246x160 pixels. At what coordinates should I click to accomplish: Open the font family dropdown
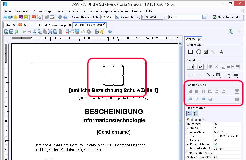(195, 67)
